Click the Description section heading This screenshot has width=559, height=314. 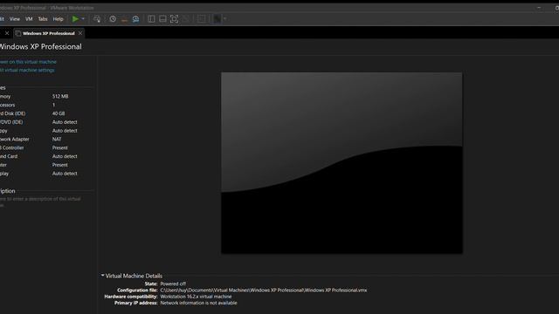(x=8, y=191)
